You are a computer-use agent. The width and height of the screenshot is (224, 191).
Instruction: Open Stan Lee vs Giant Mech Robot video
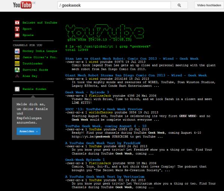coord(132,59)
